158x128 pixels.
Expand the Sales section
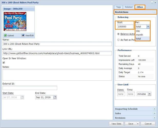(x=154, y=113)
